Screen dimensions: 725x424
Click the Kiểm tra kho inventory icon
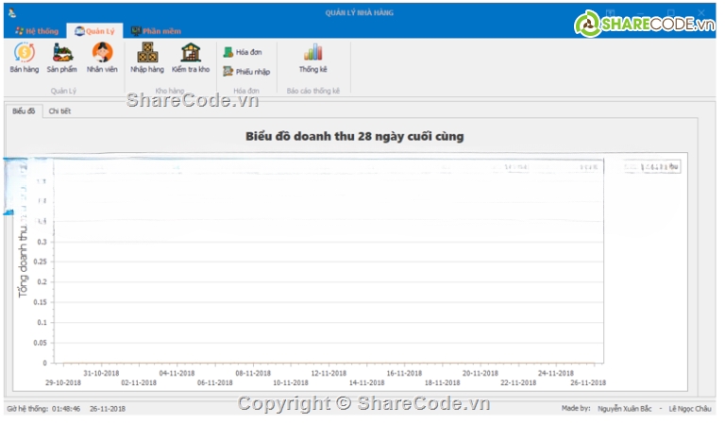191,58
